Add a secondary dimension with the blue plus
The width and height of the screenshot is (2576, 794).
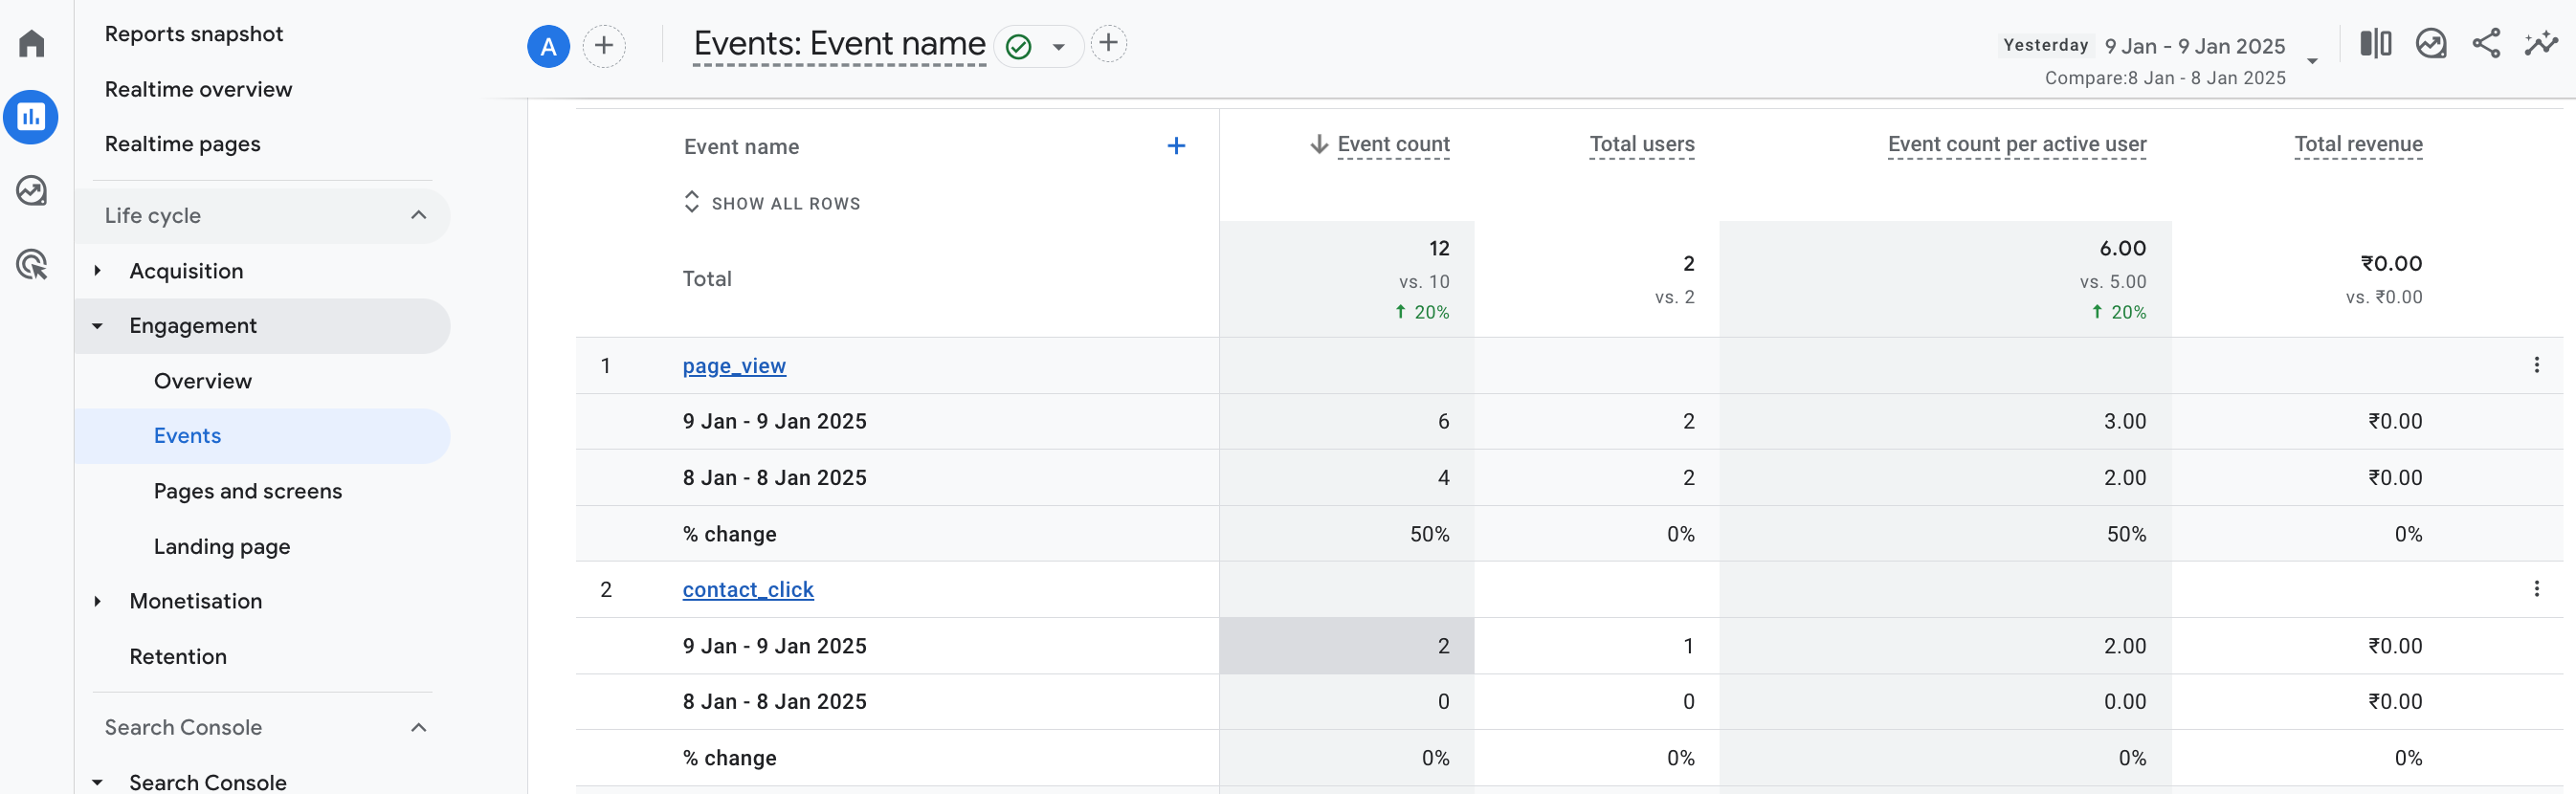pos(1176,146)
